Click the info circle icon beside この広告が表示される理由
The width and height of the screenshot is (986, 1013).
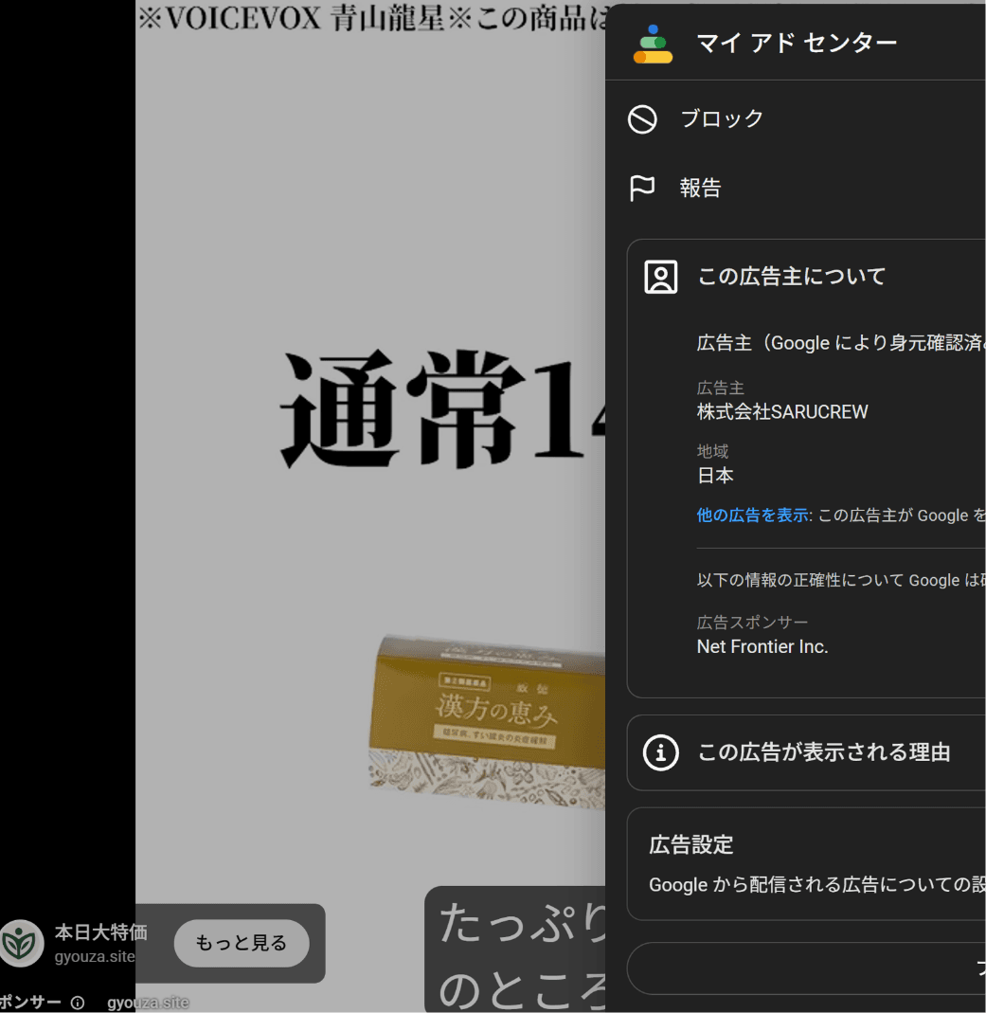pyautogui.click(x=660, y=752)
